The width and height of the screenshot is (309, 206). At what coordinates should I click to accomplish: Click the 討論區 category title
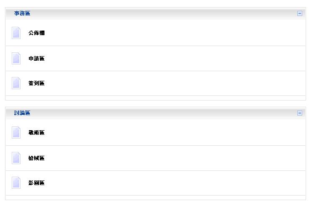pos(22,113)
